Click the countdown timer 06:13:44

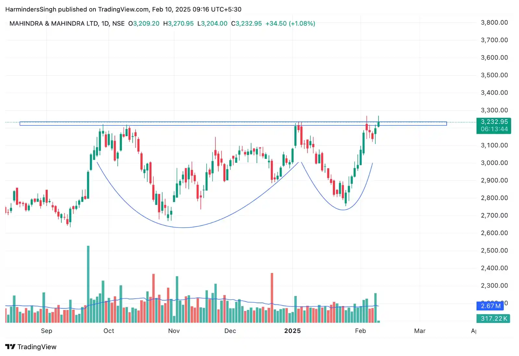(x=494, y=129)
